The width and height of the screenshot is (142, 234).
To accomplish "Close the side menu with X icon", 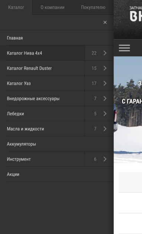I will click(105, 22).
